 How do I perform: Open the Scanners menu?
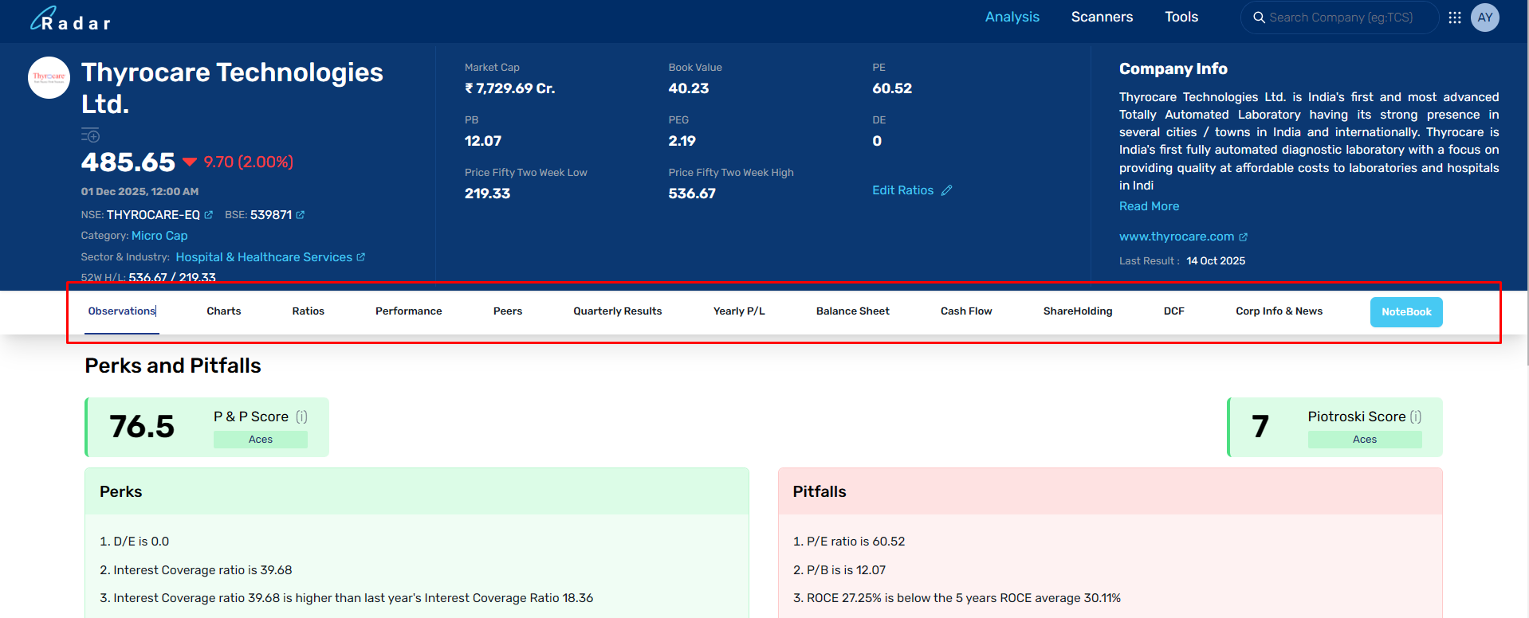pos(1102,18)
